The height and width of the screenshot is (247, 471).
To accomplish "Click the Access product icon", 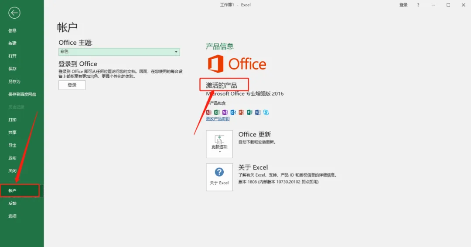I will [x=208, y=112].
